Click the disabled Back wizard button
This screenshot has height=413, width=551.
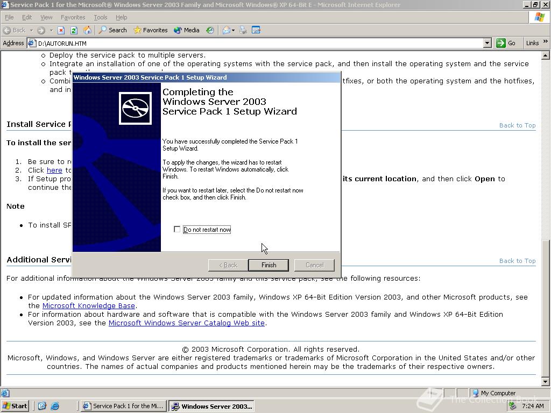click(x=228, y=265)
